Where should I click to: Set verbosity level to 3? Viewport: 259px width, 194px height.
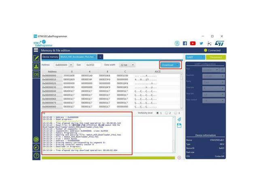pos(176,113)
